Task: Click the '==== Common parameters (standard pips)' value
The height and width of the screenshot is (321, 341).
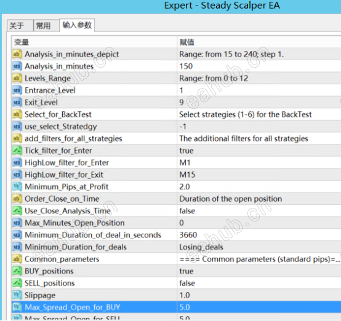Action: tap(260, 259)
